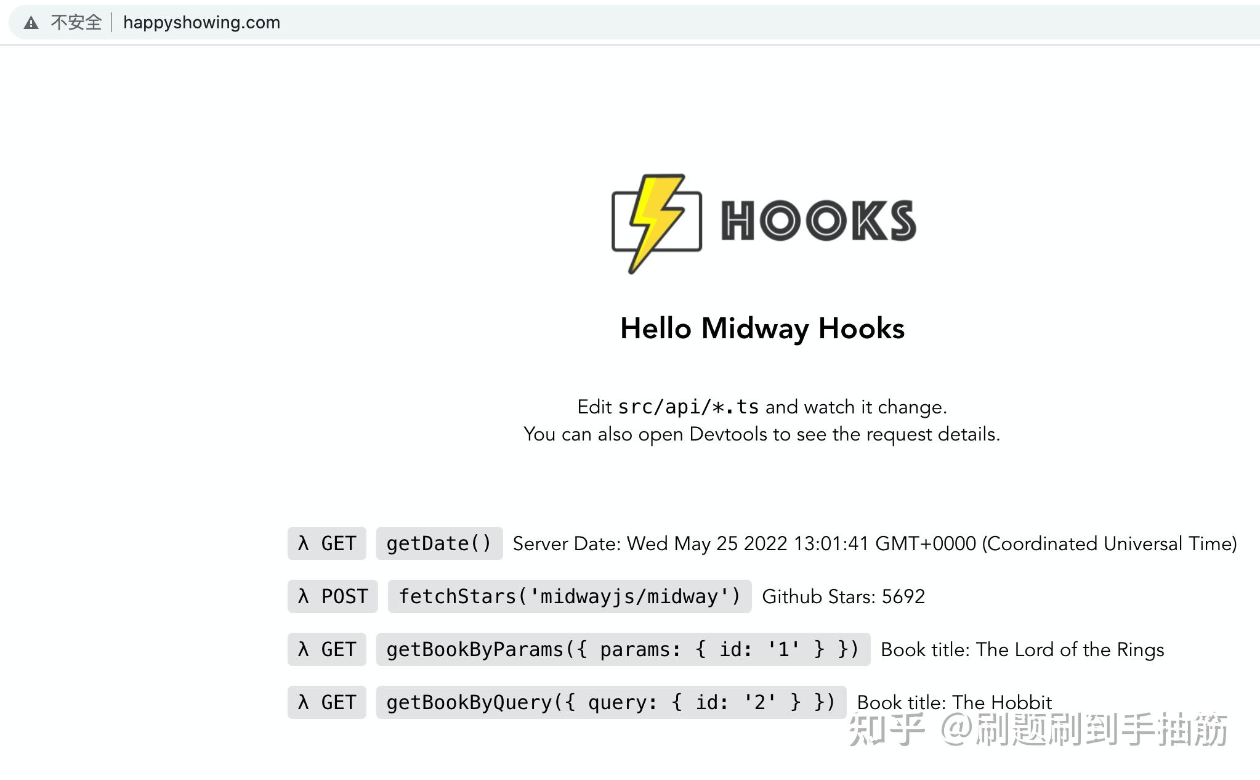Click the 不安全 security label text
This screenshot has height=780, width=1260.
point(76,22)
